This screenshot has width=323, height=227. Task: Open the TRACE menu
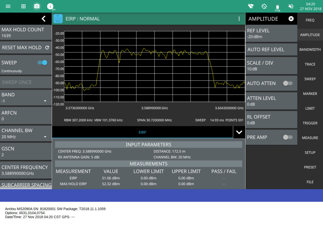pyautogui.click(x=310, y=64)
